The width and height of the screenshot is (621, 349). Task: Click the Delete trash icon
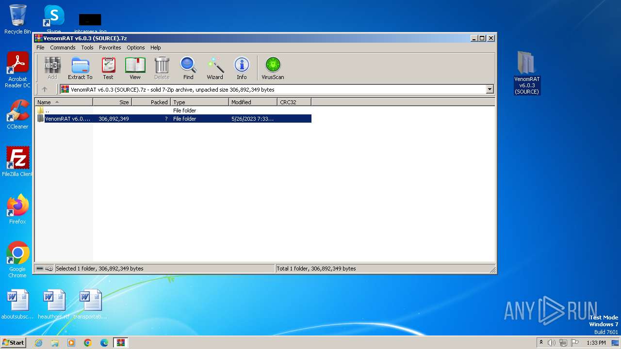point(162,68)
